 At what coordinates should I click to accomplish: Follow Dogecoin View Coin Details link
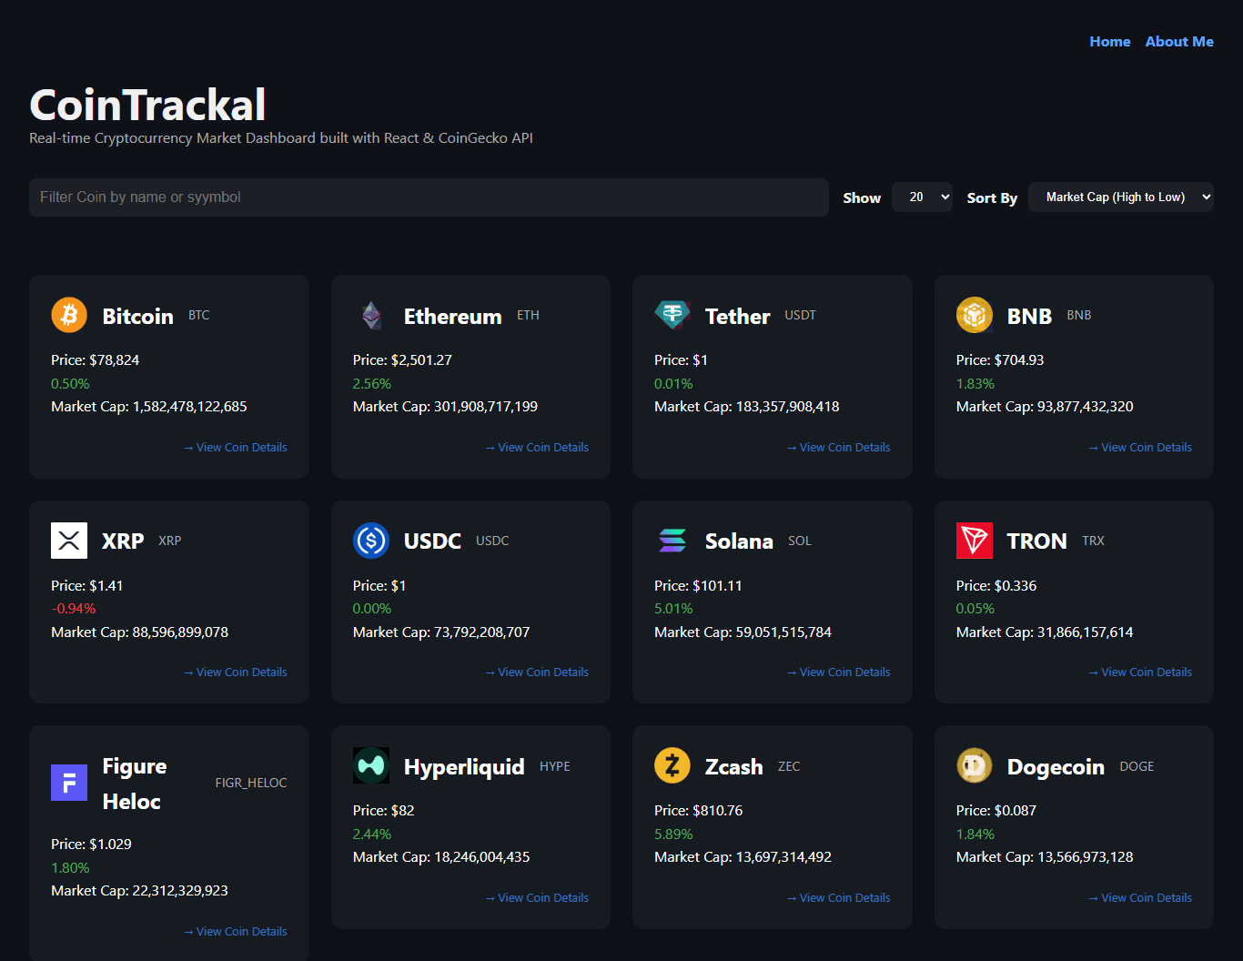tap(1140, 898)
